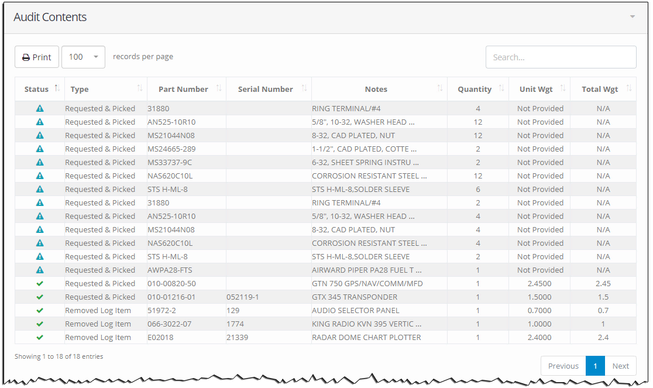The height and width of the screenshot is (388, 653).
Task: Click the Print button
Action: point(37,57)
